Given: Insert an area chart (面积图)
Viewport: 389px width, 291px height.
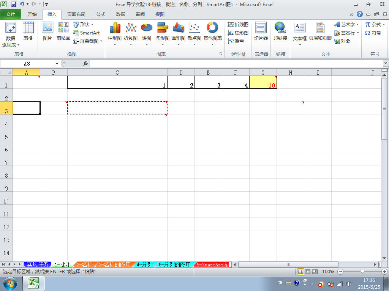Looking at the screenshot, I should pyautogui.click(x=179, y=34).
